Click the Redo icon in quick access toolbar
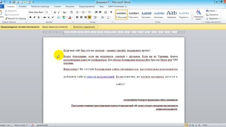This screenshot has width=226, height=127. click(x=10, y=2)
